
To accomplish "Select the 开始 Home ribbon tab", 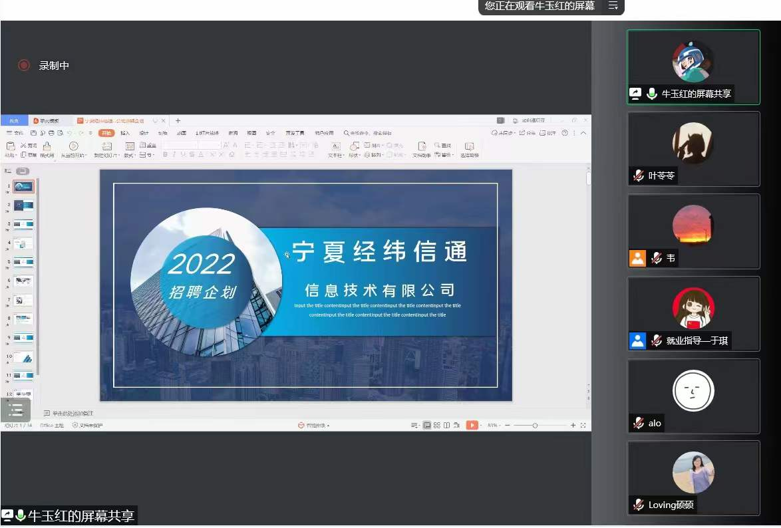I will tap(106, 133).
